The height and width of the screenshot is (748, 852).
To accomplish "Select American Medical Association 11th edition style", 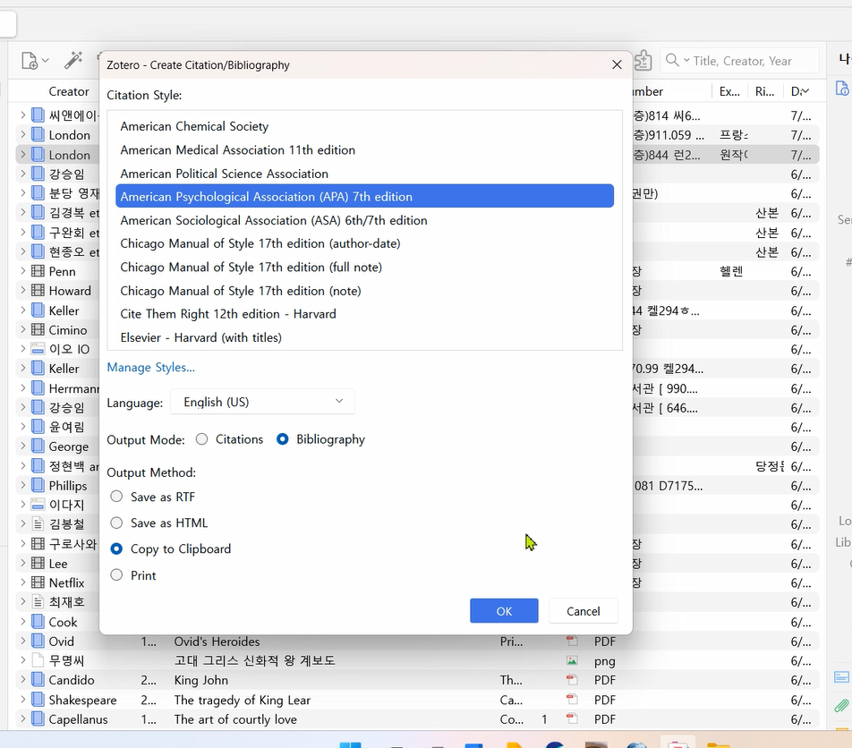I will click(x=364, y=150).
